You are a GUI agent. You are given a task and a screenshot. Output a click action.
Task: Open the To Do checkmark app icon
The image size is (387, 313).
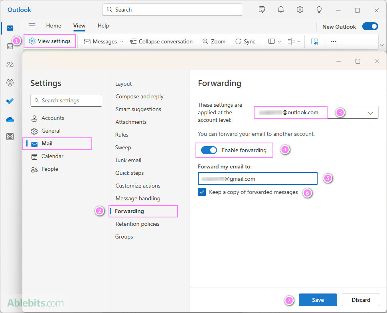pyautogui.click(x=10, y=101)
